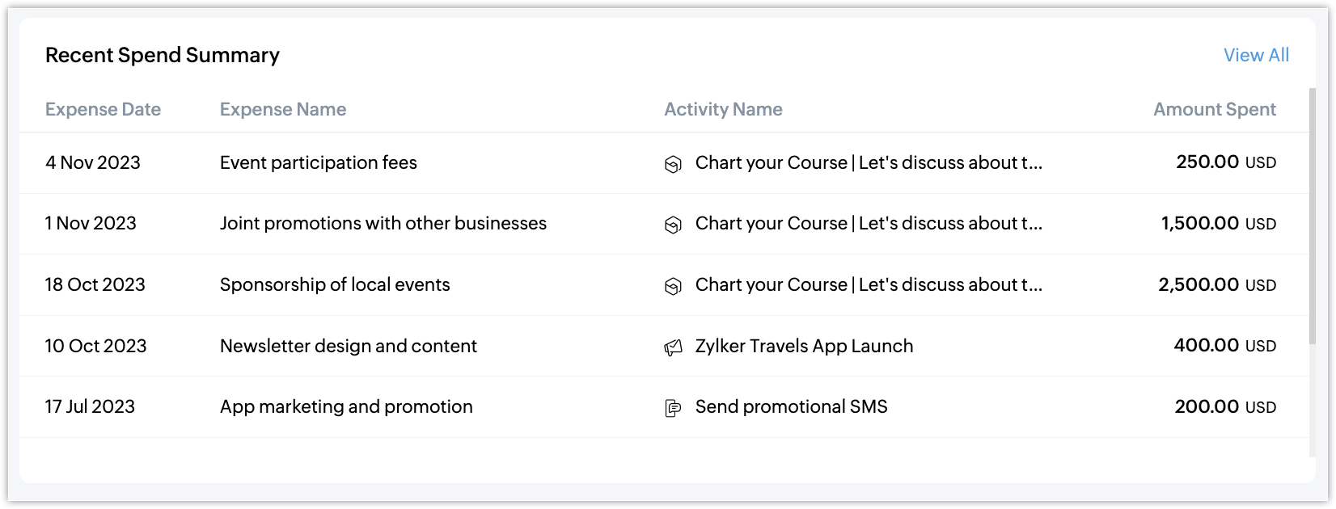The height and width of the screenshot is (509, 1336).
Task: Open Event participation fees expense
Action: (x=319, y=162)
